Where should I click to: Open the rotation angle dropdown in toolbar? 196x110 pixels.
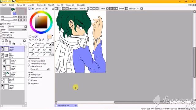click(x=107, y=9)
